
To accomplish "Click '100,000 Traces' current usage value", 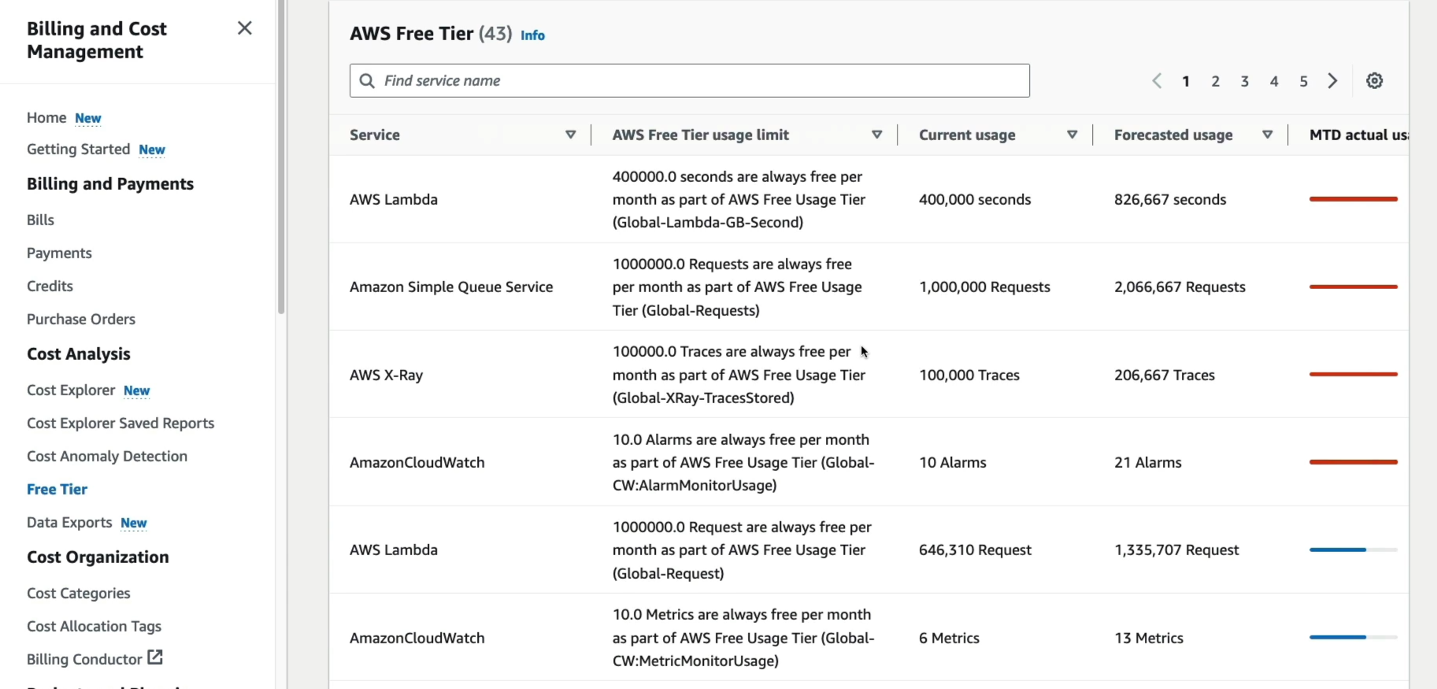I will 969,375.
